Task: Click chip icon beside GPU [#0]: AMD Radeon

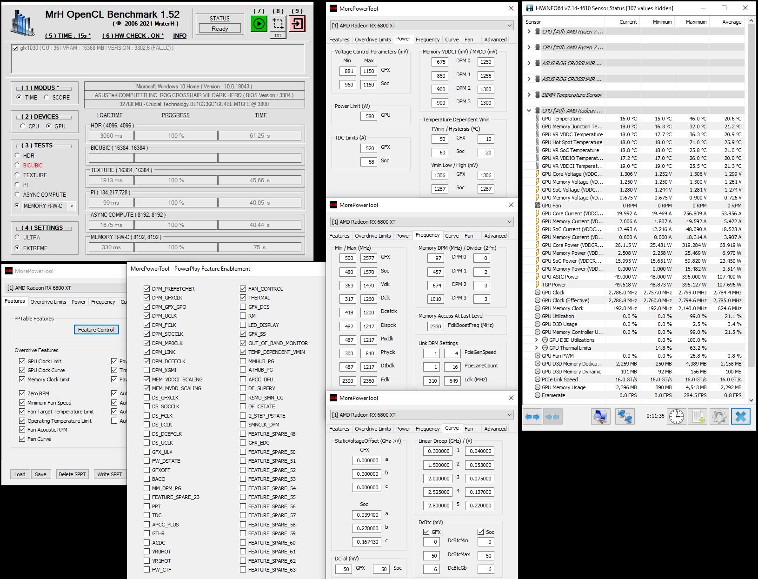Action: [537, 111]
